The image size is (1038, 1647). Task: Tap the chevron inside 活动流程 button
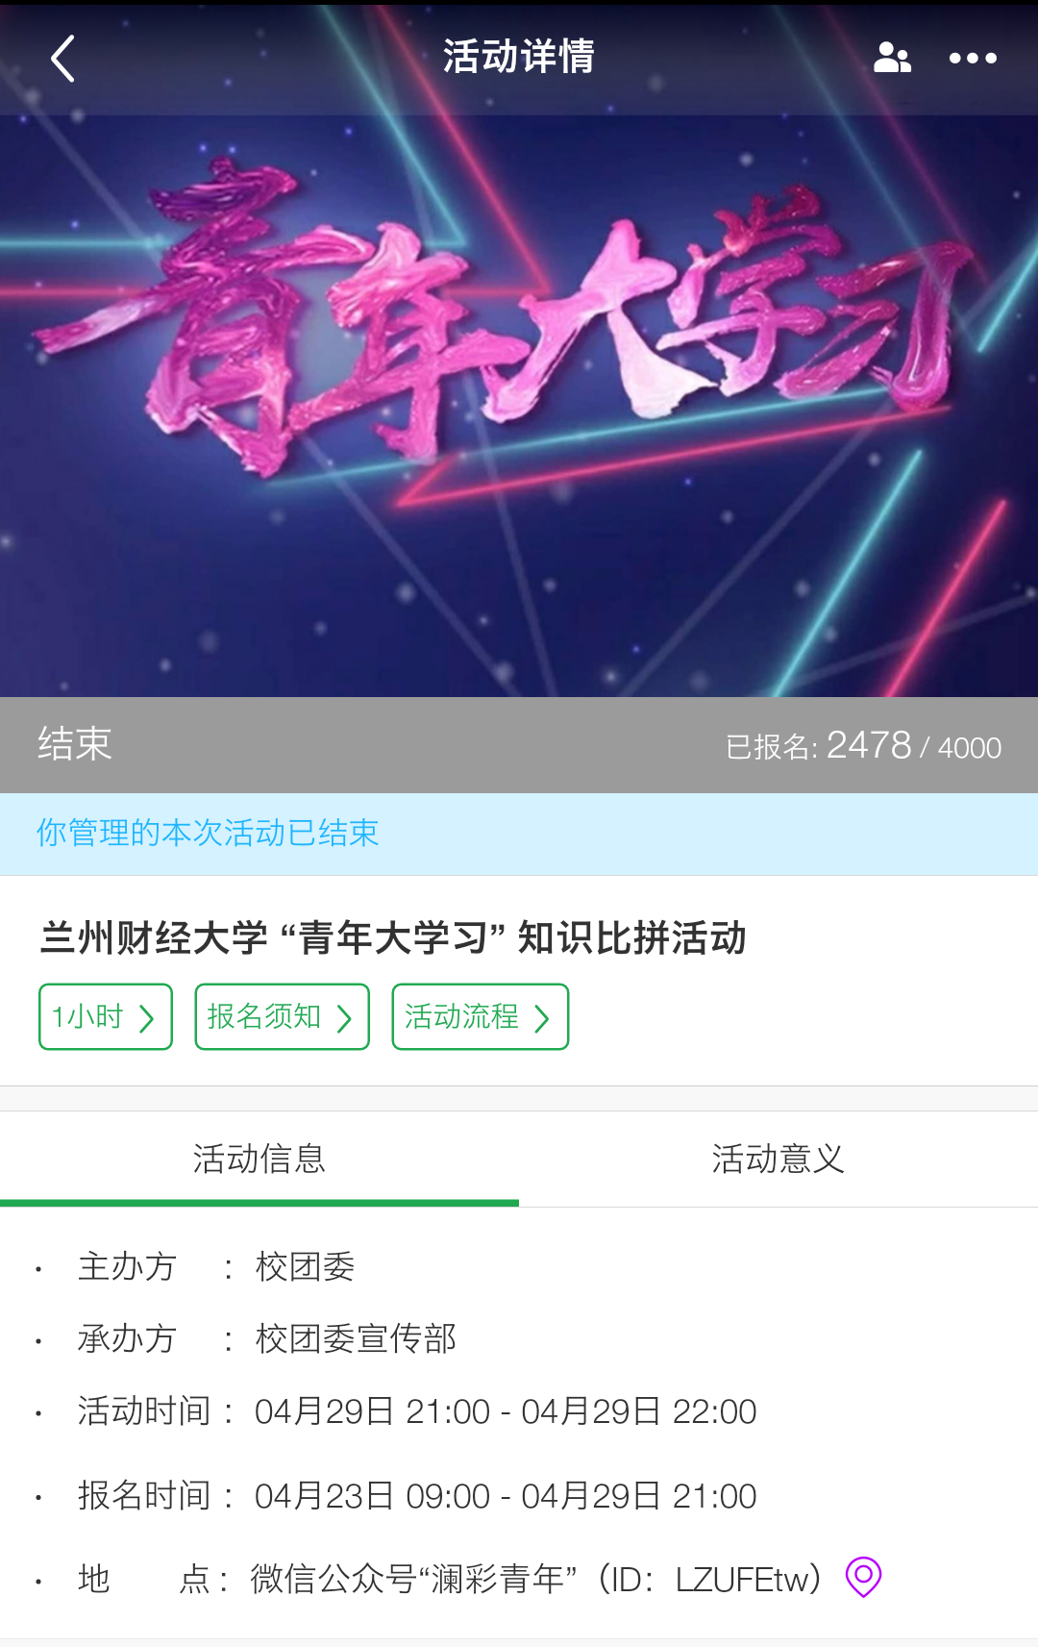(x=542, y=1018)
